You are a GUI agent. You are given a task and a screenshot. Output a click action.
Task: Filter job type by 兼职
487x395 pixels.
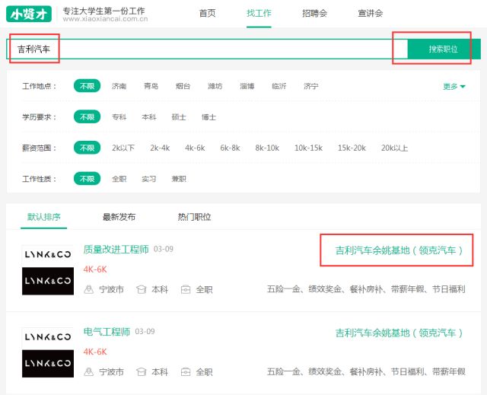coord(179,179)
